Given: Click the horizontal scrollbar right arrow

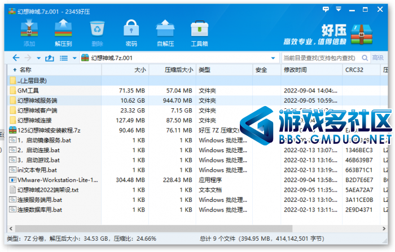Looking at the screenshot, I should click(x=384, y=228).
